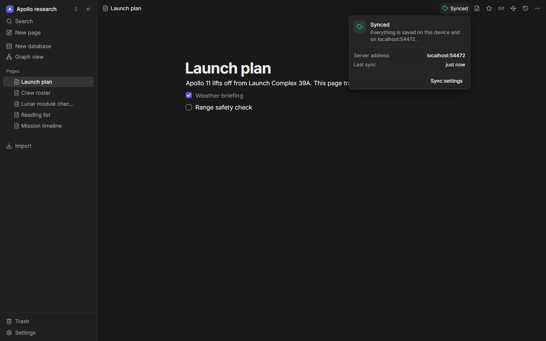This screenshot has width=546, height=341.
Task: Collapse the sidebar with double chevron icon
Action: tap(88, 9)
